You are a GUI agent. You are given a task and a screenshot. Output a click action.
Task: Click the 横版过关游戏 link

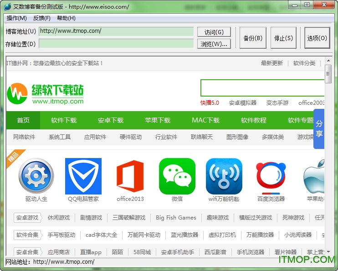tap(256, 218)
